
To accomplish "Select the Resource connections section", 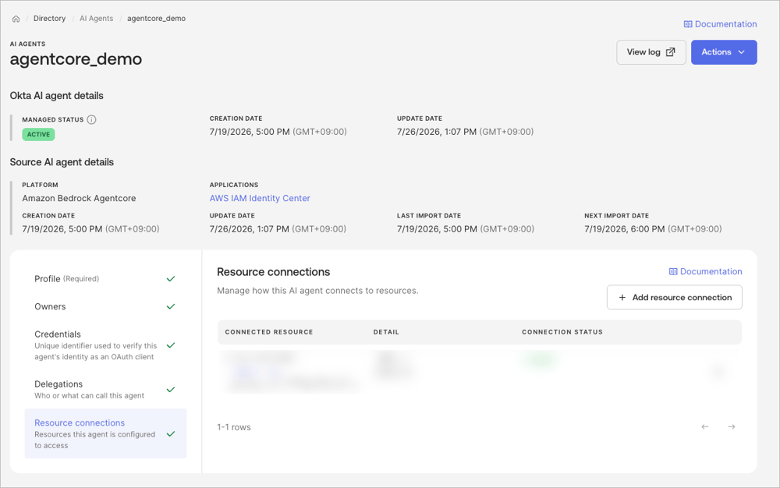I will click(105, 433).
